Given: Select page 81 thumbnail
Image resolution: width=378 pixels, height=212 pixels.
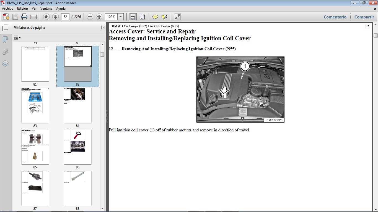Looking at the screenshot, I should pyautogui.click(x=35, y=64).
